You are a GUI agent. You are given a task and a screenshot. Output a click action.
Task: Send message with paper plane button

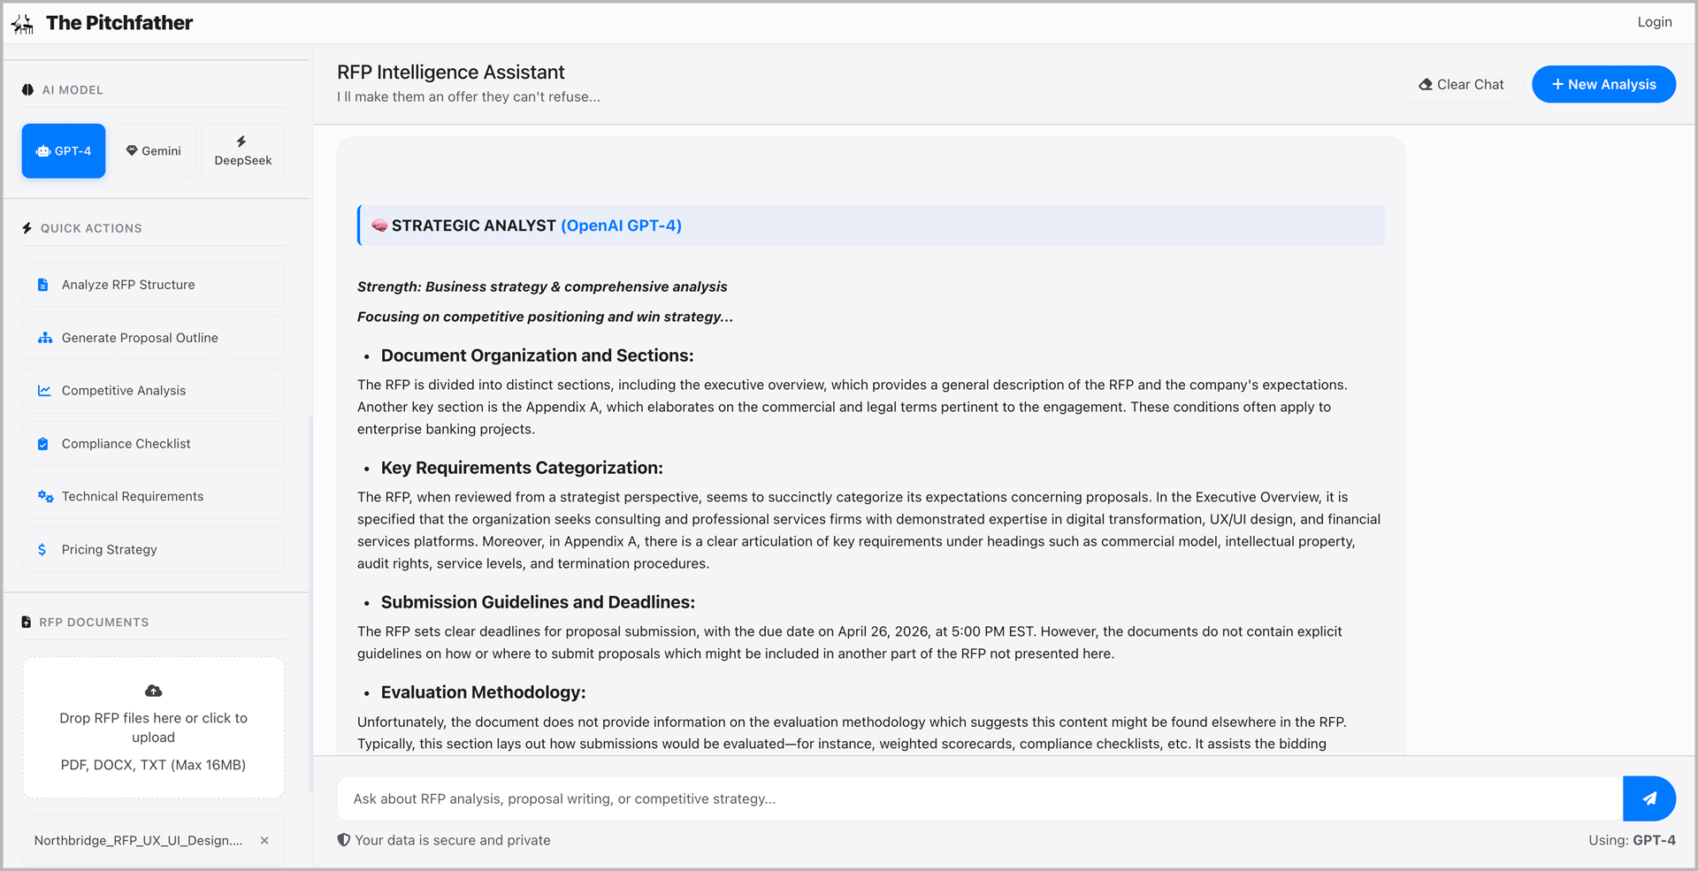pyautogui.click(x=1648, y=798)
